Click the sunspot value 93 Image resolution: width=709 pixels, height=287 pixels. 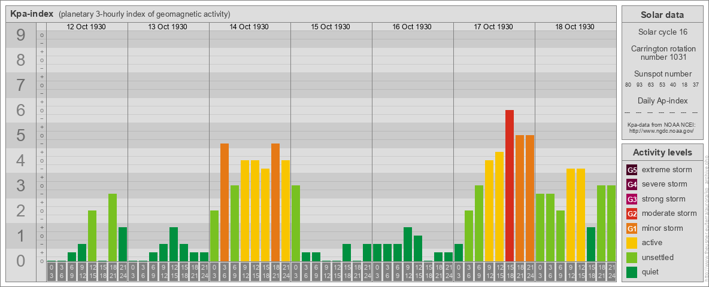[640, 85]
